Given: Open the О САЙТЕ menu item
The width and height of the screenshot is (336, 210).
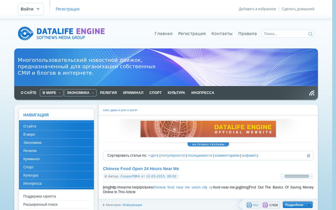Looking at the screenshot, I should (28, 93).
